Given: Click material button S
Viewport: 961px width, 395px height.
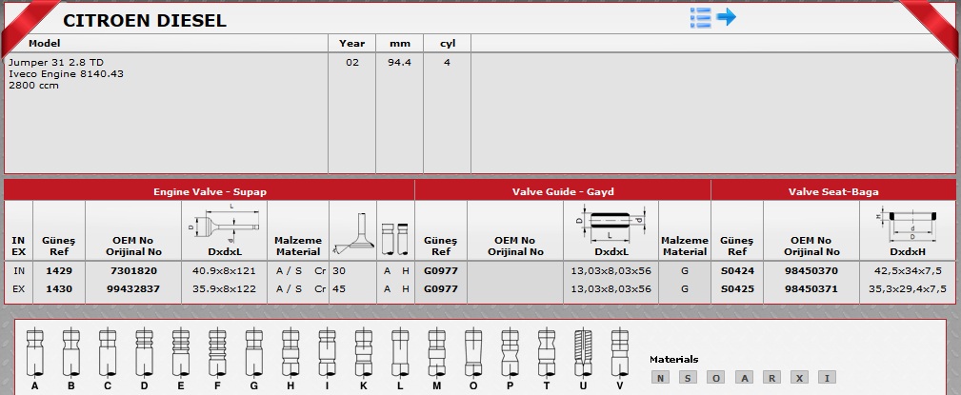Looking at the screenshot, I should pyautogui.click(x=688, y=378).
